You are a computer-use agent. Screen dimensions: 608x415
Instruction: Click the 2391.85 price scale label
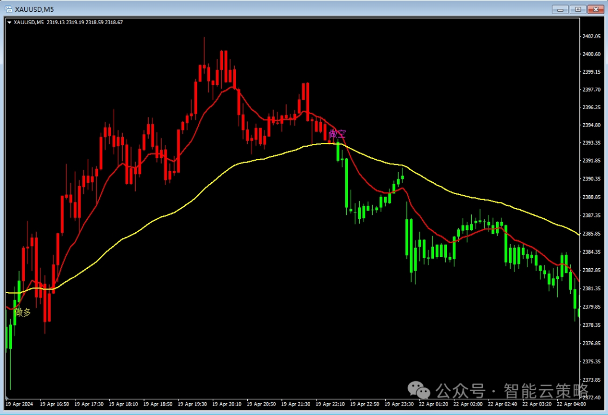click(591, 160)
